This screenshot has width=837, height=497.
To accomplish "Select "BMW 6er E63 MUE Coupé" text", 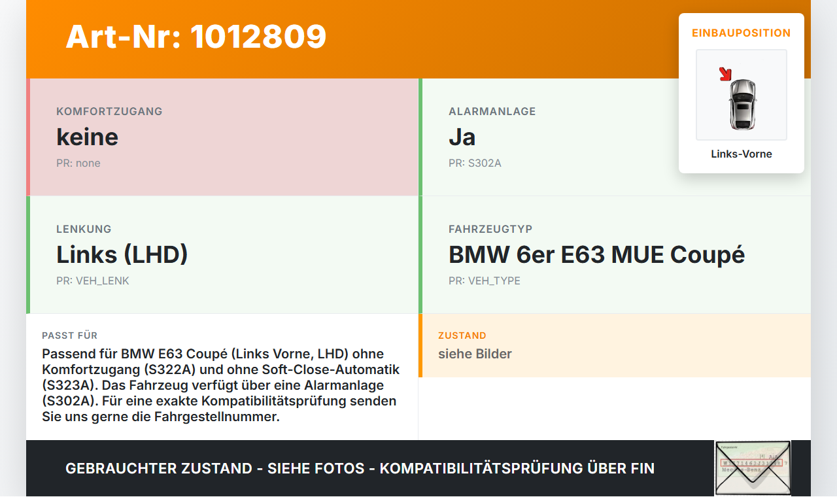I will [x=597, y=254].
